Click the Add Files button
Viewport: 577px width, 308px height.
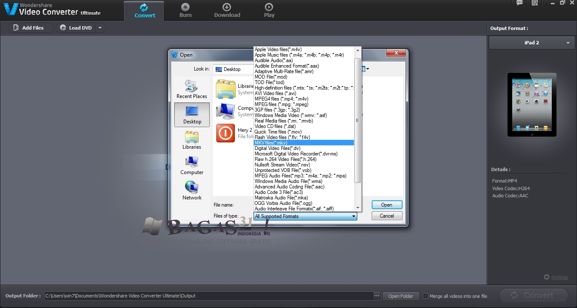(30, 28)
